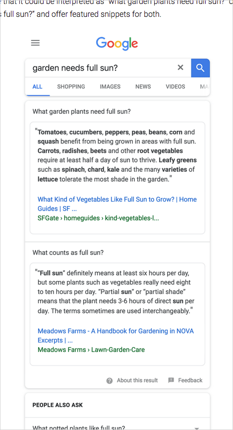Click Meadows Farms Lawn-Garden-Care breadcrumb
The image size is (233, 430).
click(x=91, y=350)
